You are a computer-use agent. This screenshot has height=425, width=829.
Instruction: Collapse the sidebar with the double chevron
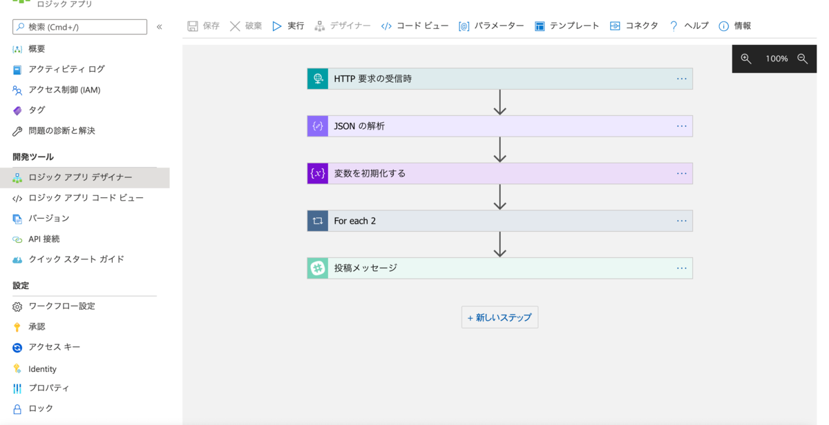coord(160,27)
